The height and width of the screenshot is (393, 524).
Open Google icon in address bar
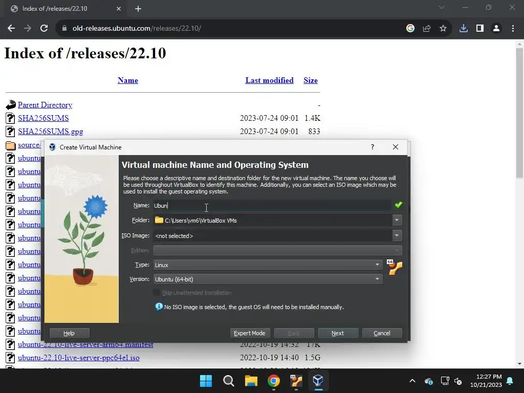click(410, 29)
